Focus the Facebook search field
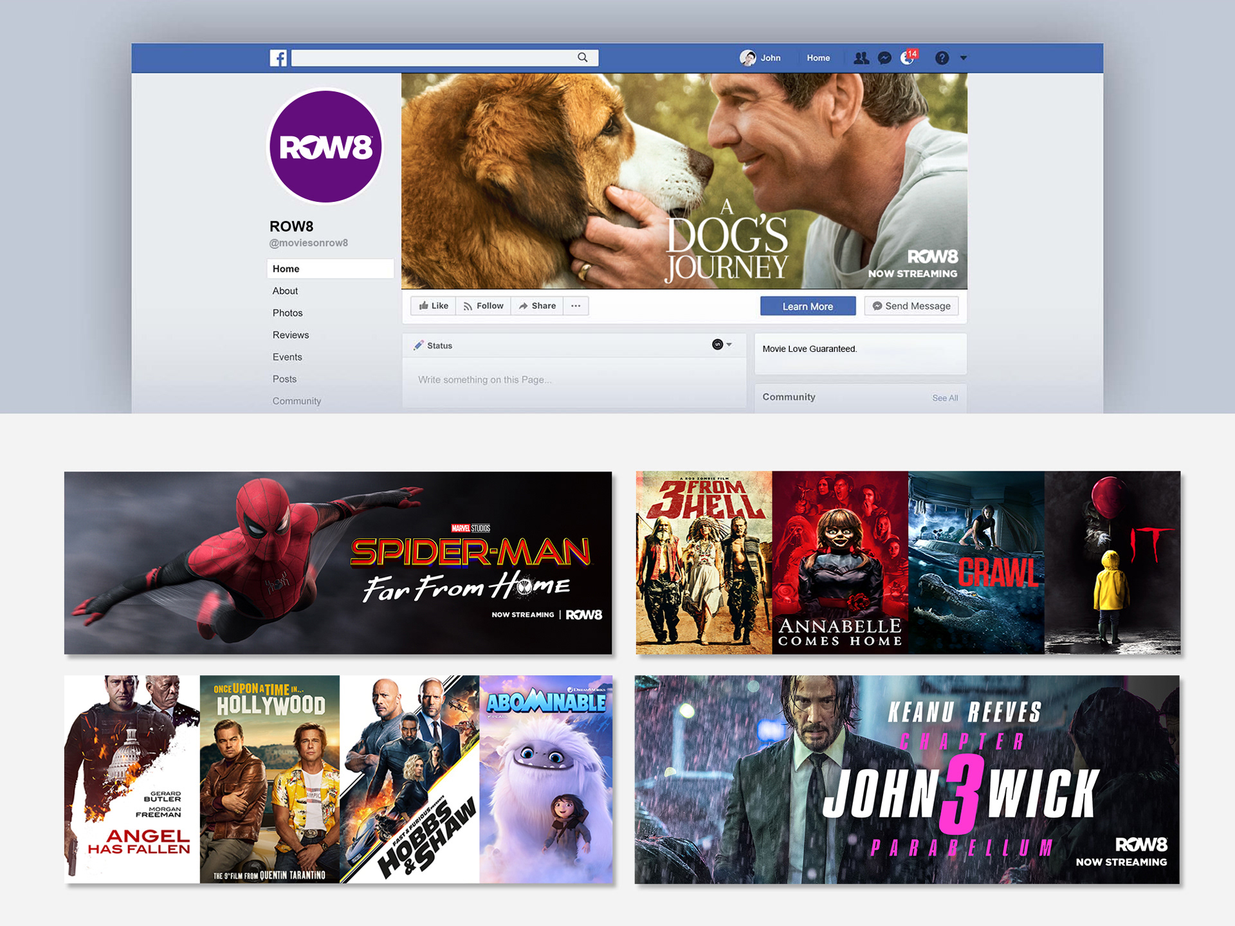The image size is (1235, 926). point(445,58)
